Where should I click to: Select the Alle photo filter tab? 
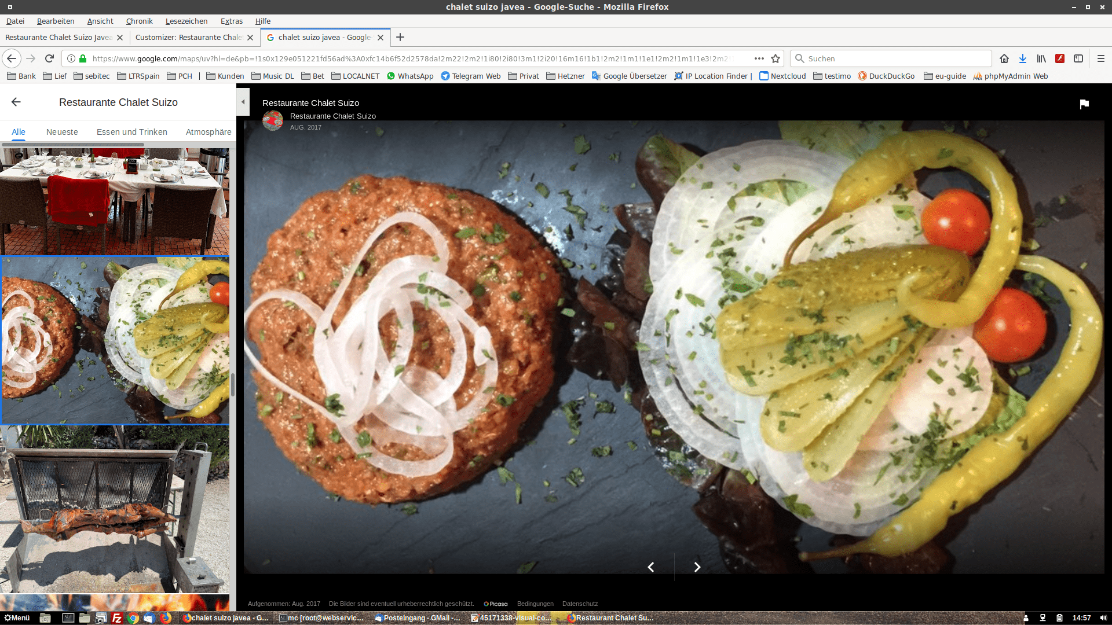19,132
